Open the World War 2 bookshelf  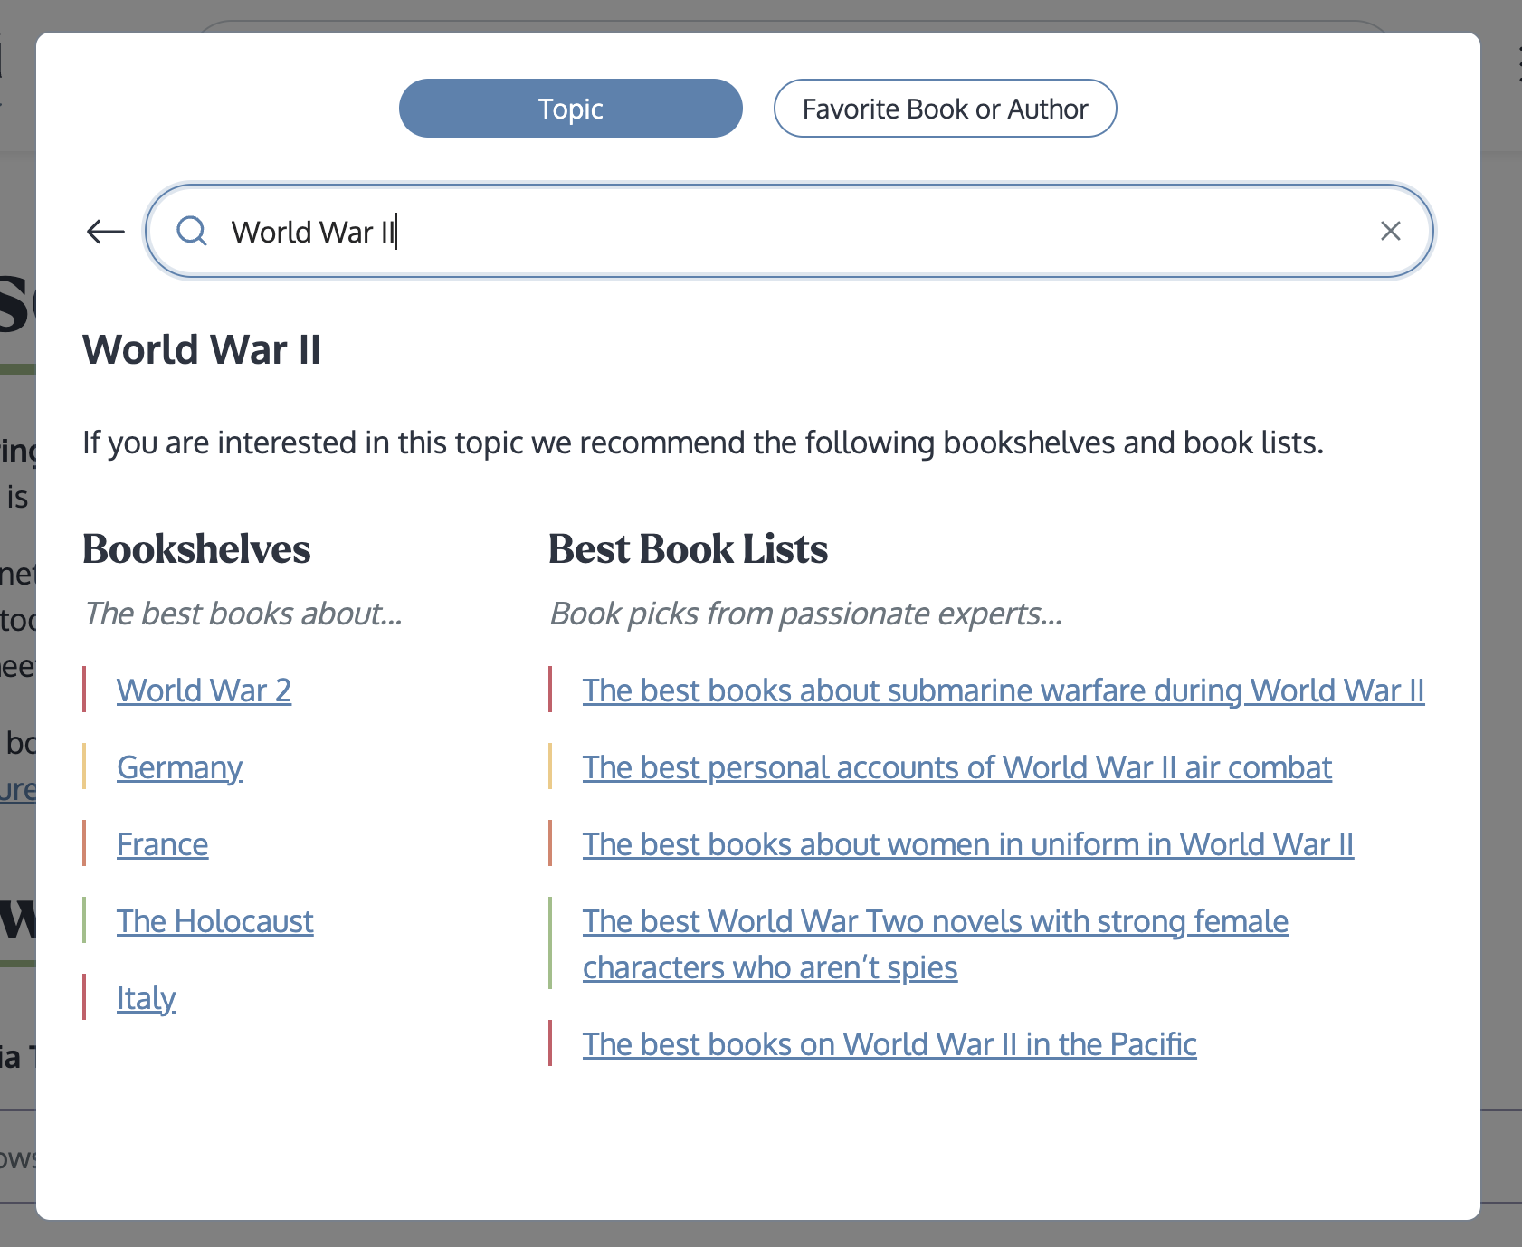(204, 690)
